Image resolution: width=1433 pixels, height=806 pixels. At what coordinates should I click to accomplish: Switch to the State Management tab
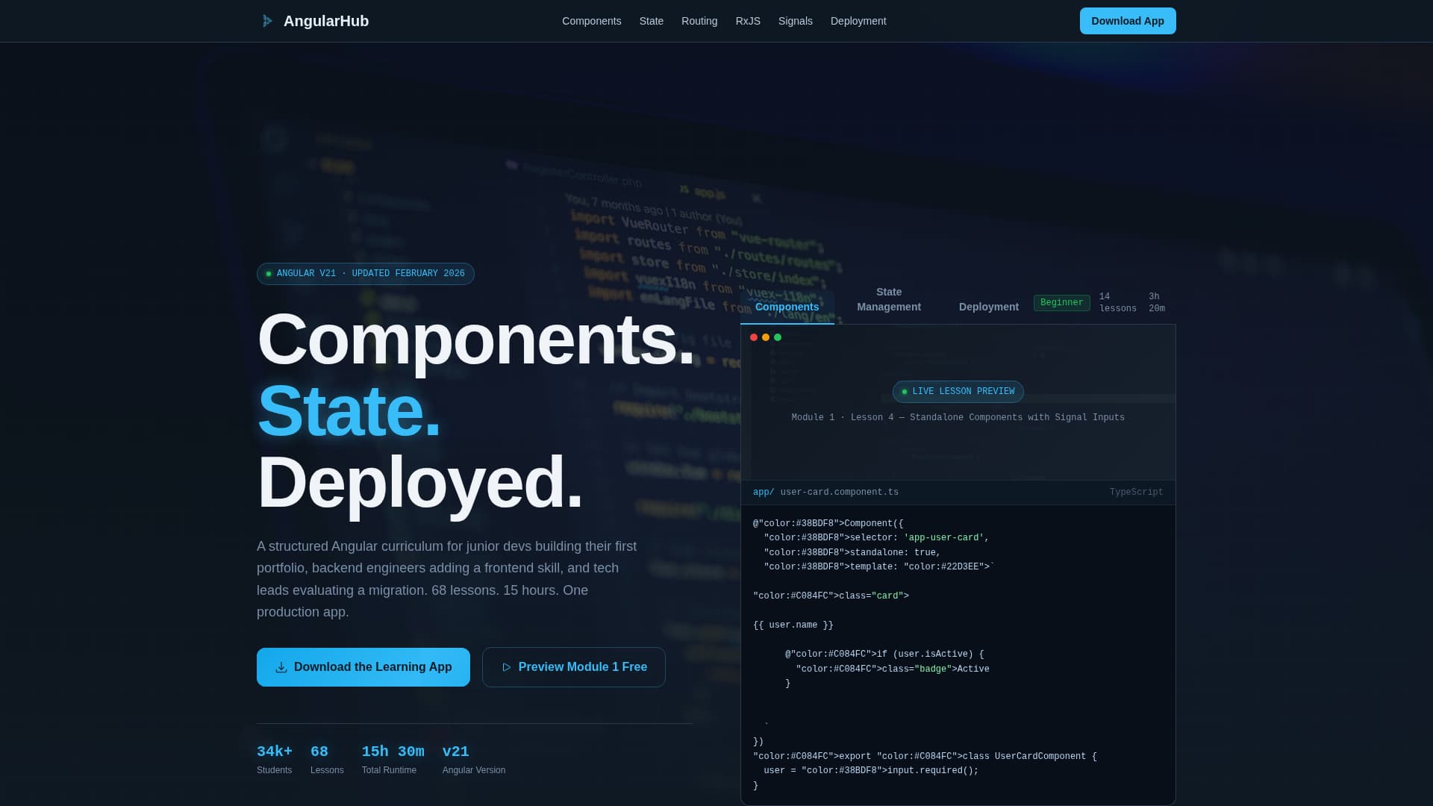[x=888, y=299]
